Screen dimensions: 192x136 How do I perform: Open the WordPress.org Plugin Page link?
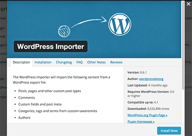click(147, 115)
